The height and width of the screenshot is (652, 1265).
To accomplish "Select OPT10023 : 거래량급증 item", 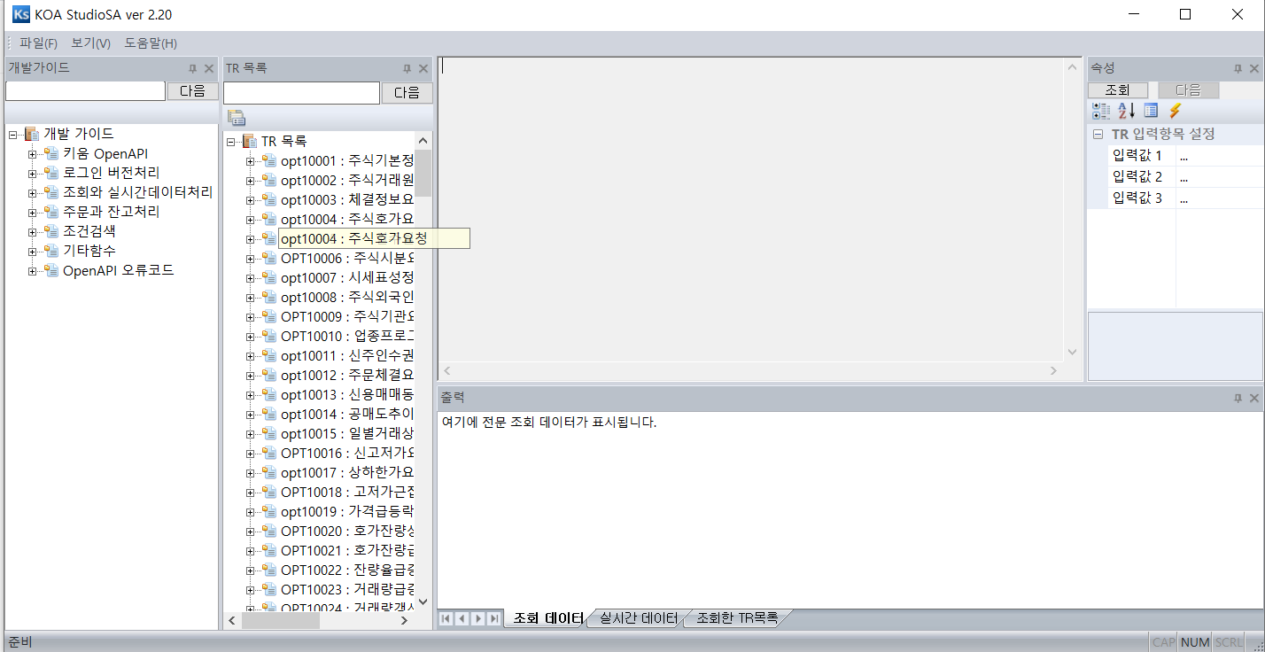I will [x=346, y=590].
